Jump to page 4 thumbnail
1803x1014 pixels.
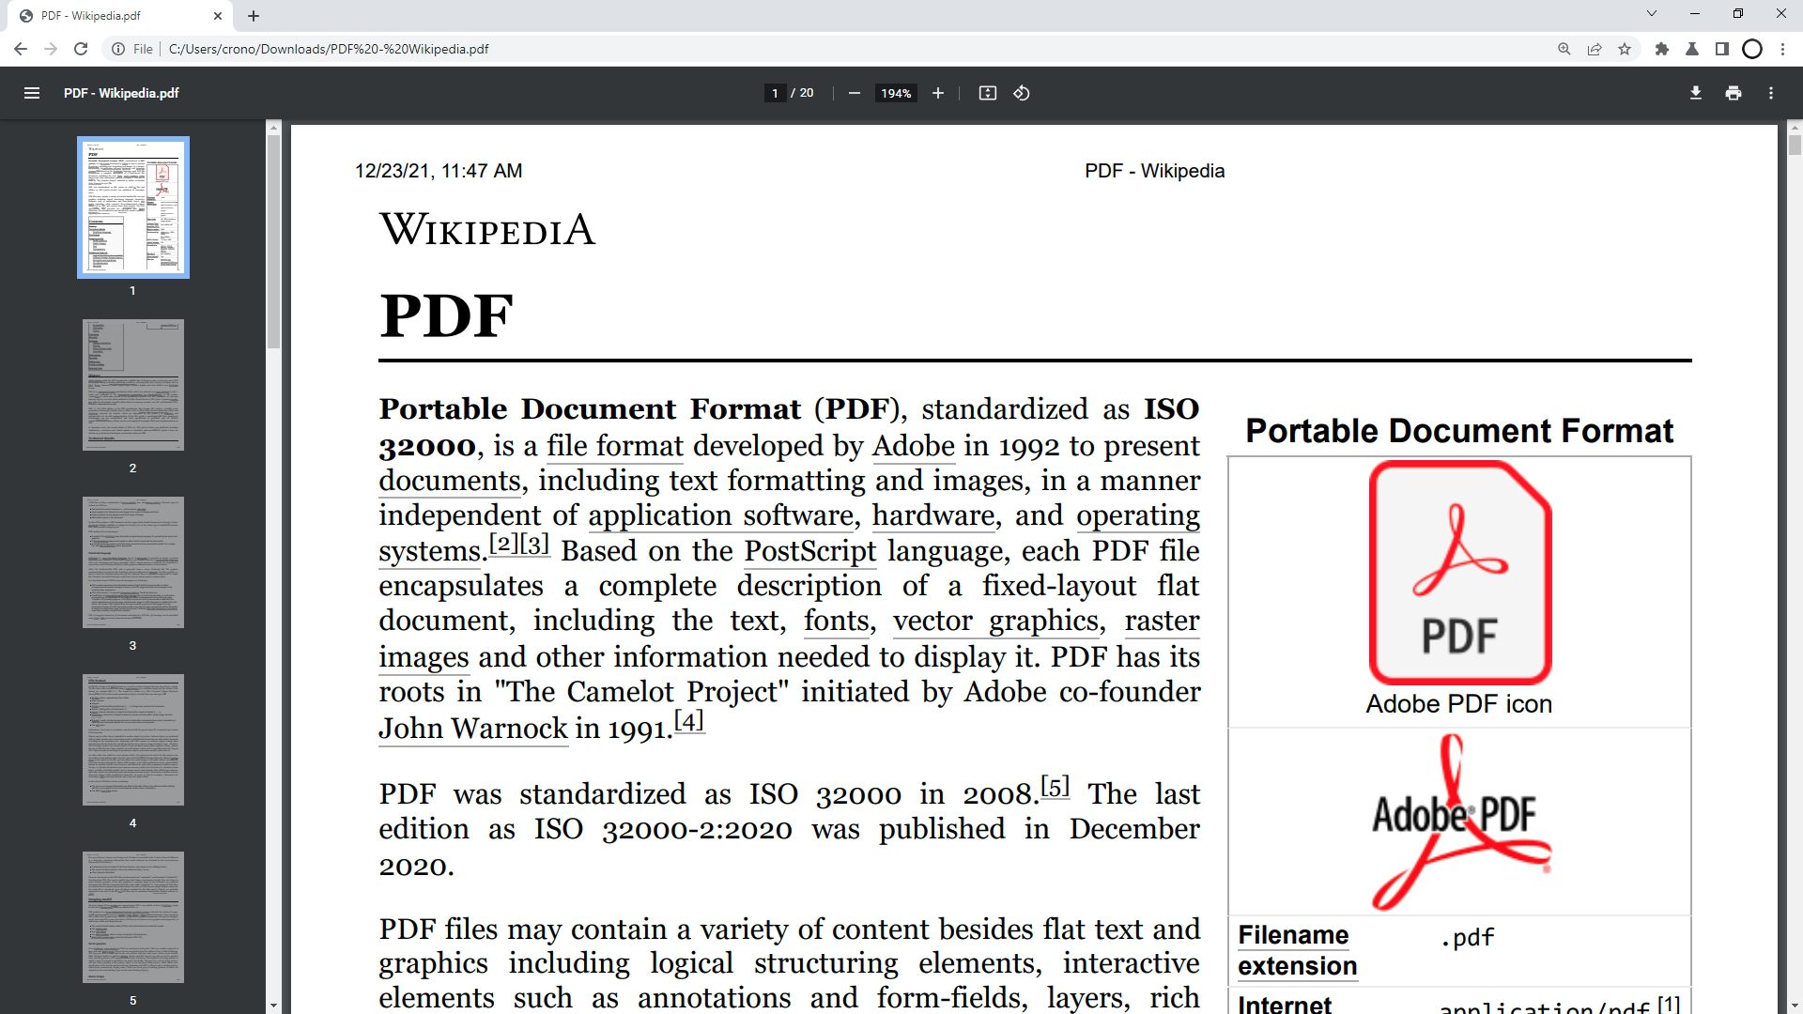132,740
